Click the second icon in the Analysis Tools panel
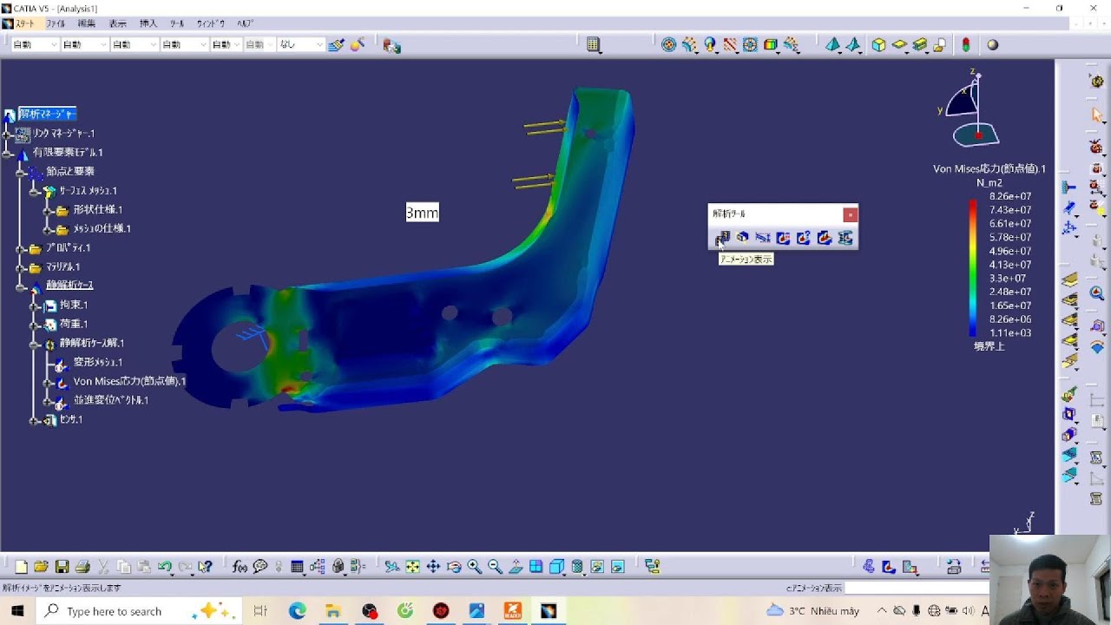This screenshot has width=1111, height=625. pyautogui.click(x=742, y=238)
